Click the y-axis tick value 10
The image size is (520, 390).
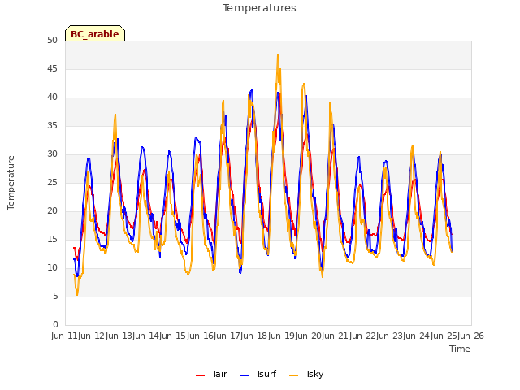click(52, 267)
